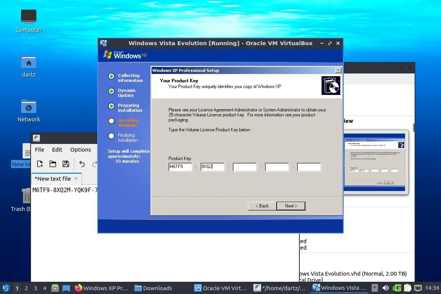Screen dimensions: 441x294
Task: Click the eject removable media tray icon
Action: [x=375, y=288]
